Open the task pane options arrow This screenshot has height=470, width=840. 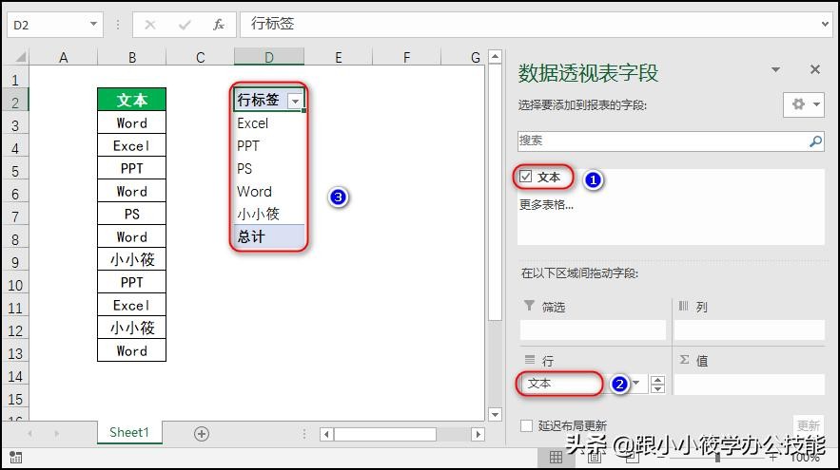pos(775,70)
